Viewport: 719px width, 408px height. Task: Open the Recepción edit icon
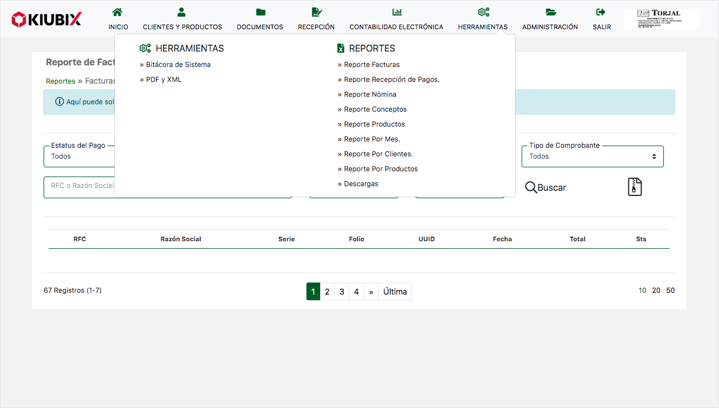316,12
